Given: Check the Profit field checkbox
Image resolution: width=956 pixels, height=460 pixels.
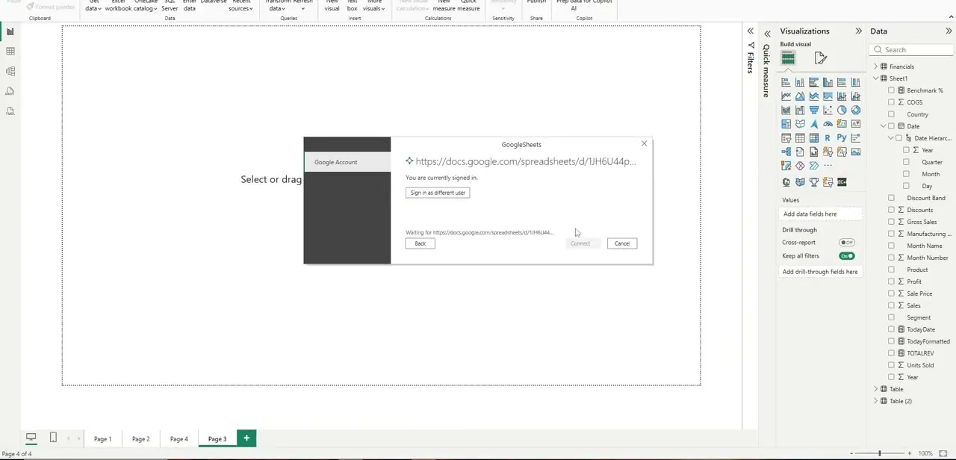Looking at the screenshot, I should [891, 282].
